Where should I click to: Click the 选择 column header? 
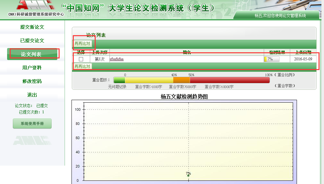click(x=81, y=52)
